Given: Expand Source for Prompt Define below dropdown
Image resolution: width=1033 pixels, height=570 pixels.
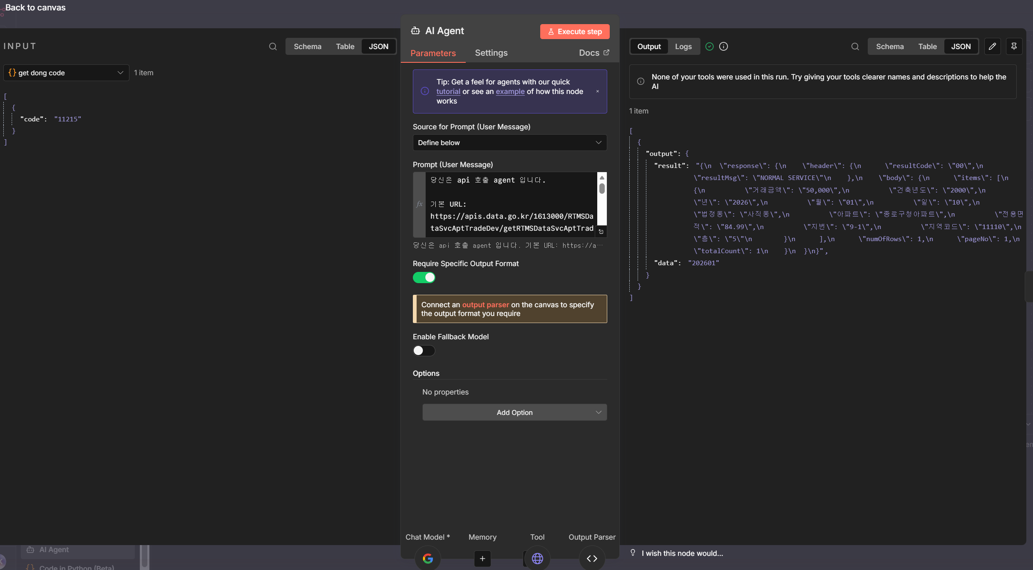Looking at the screenshot, I should point(509,143).
